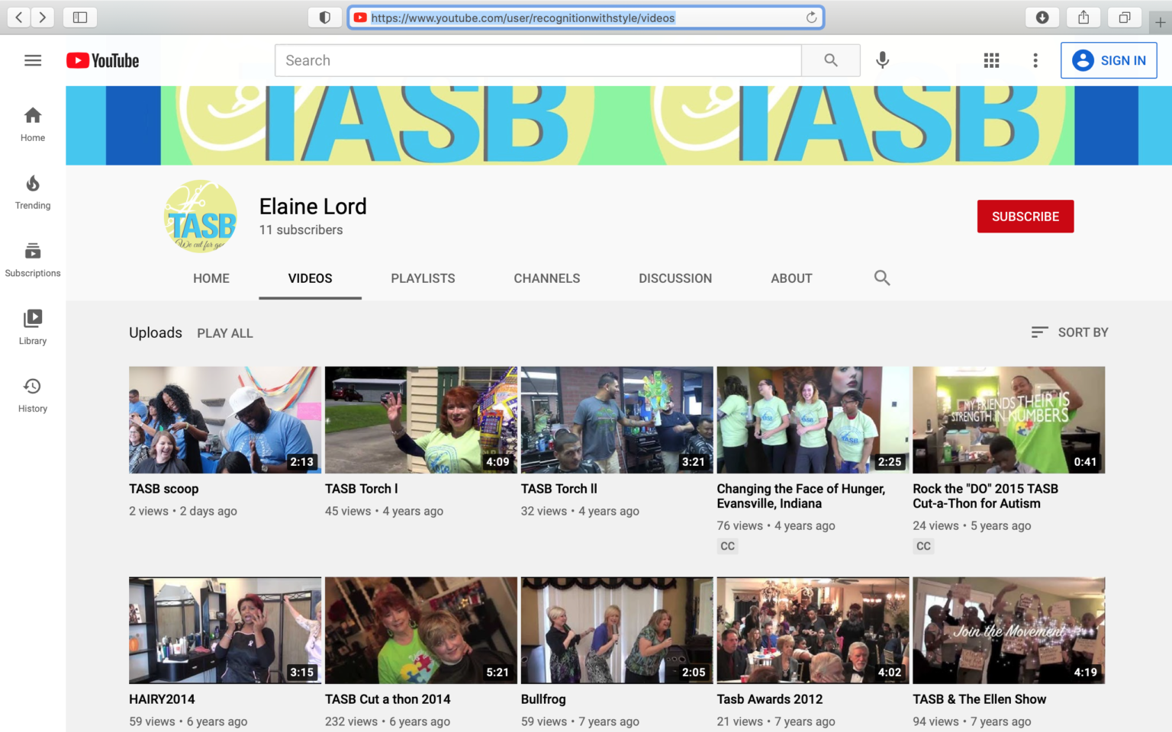Open History in the sidebar
This screenshot has width=1172, height=732.
33,395
